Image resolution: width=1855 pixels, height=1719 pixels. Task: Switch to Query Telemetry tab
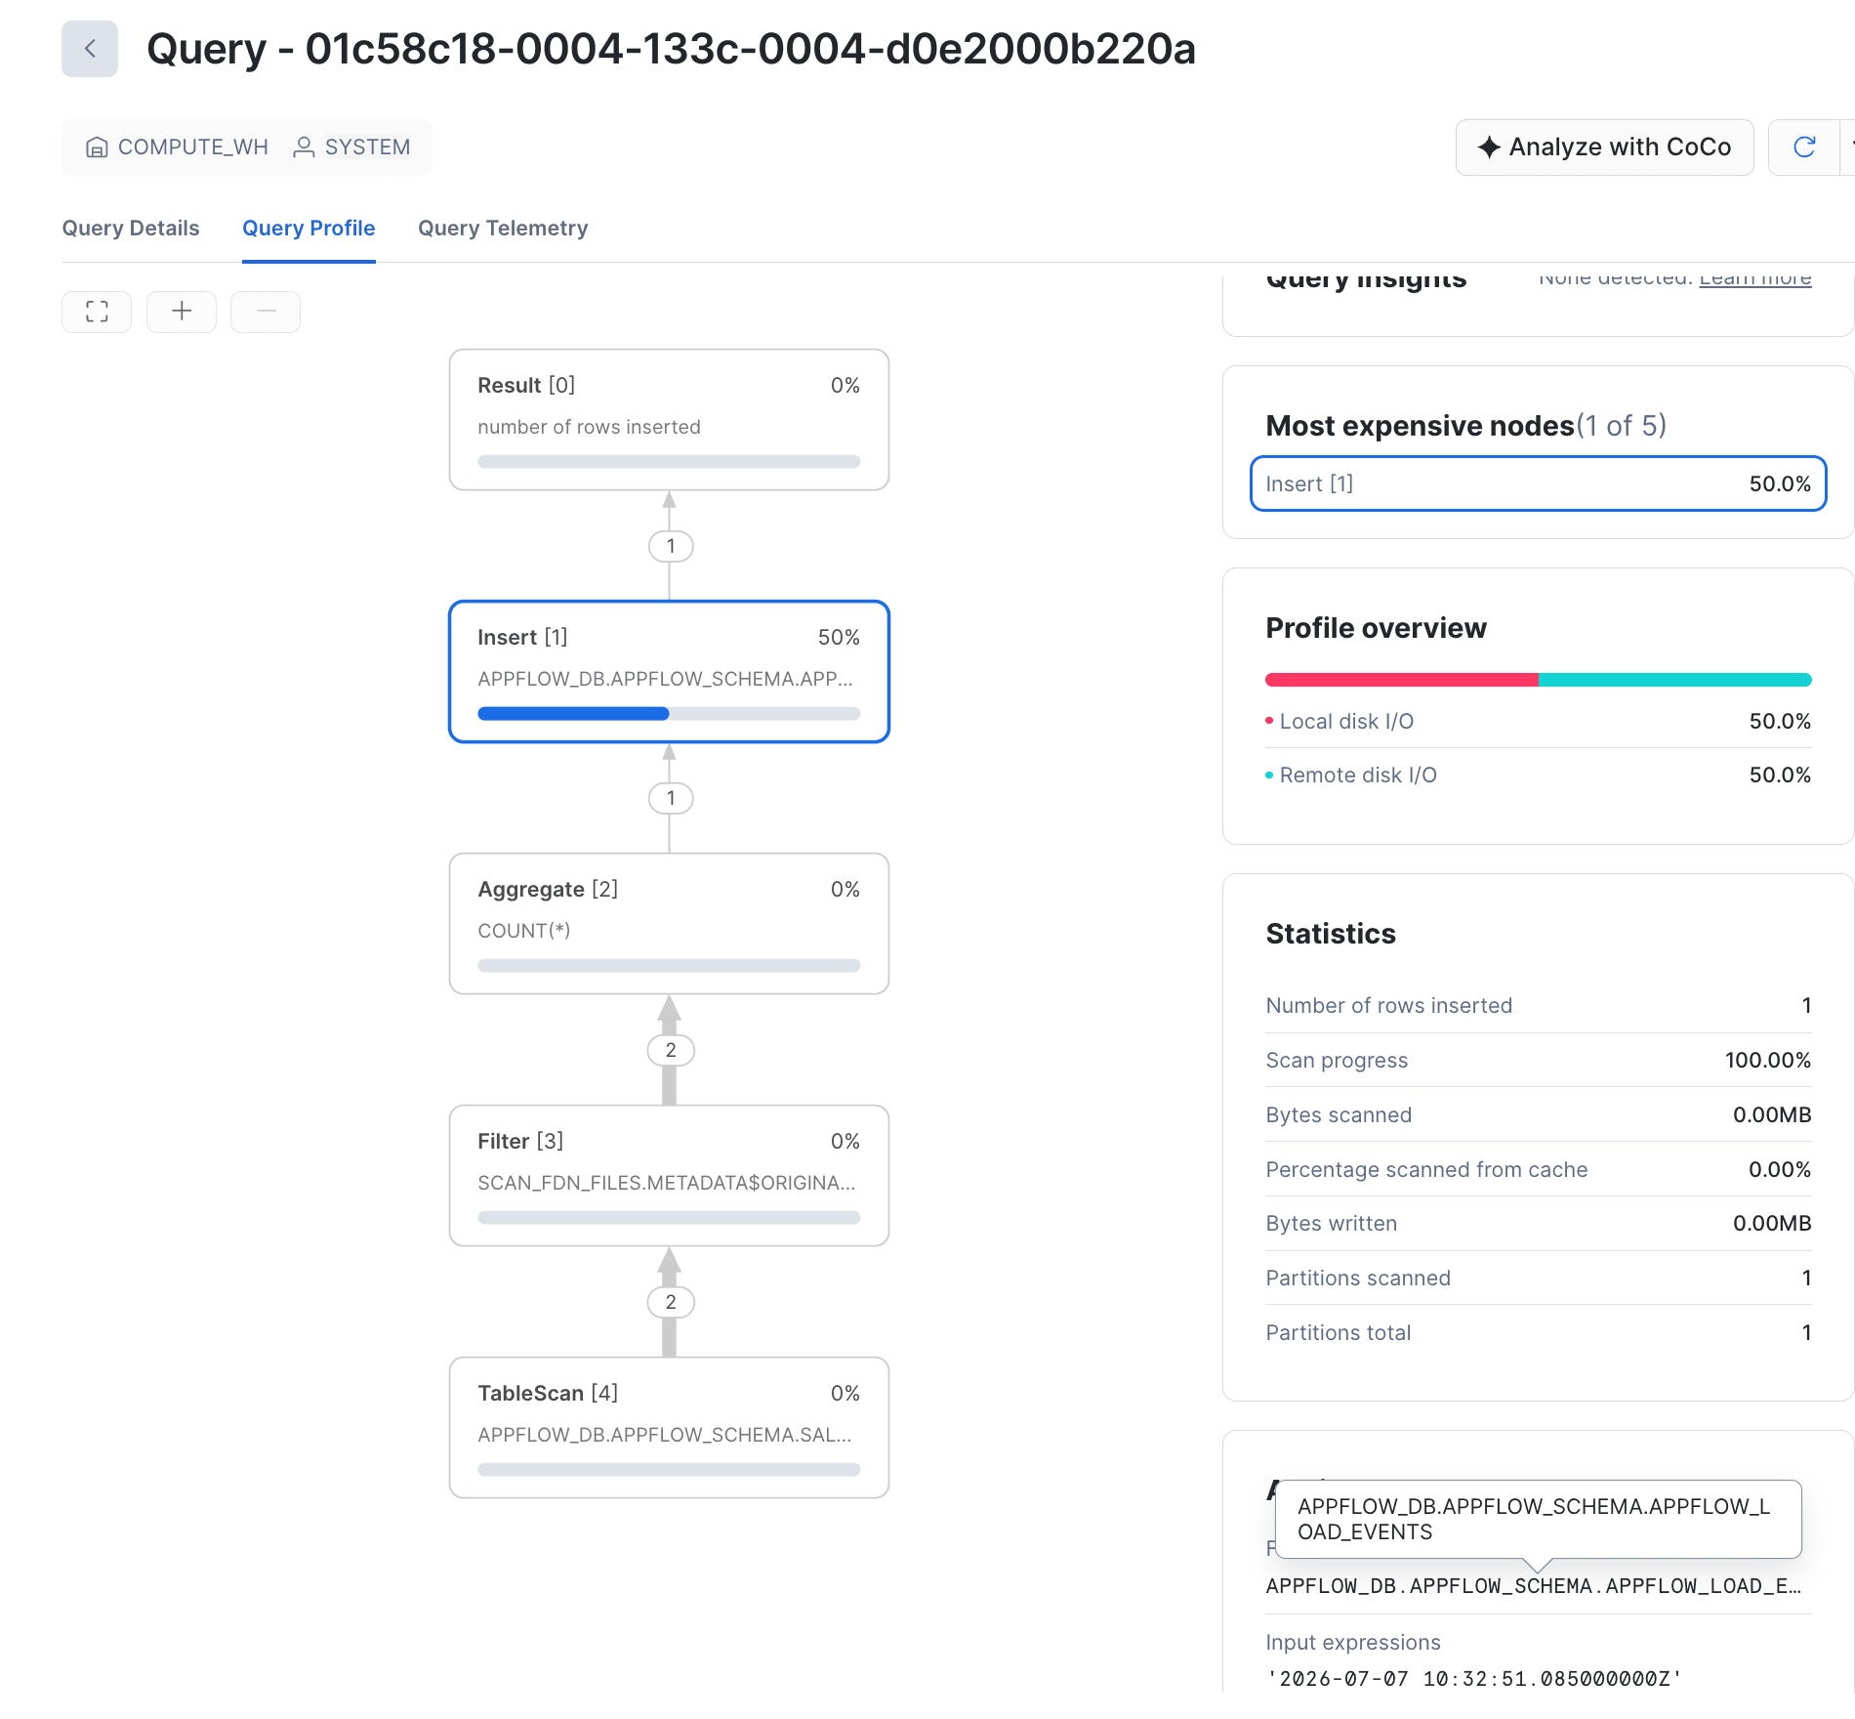[x=503, y=229]
